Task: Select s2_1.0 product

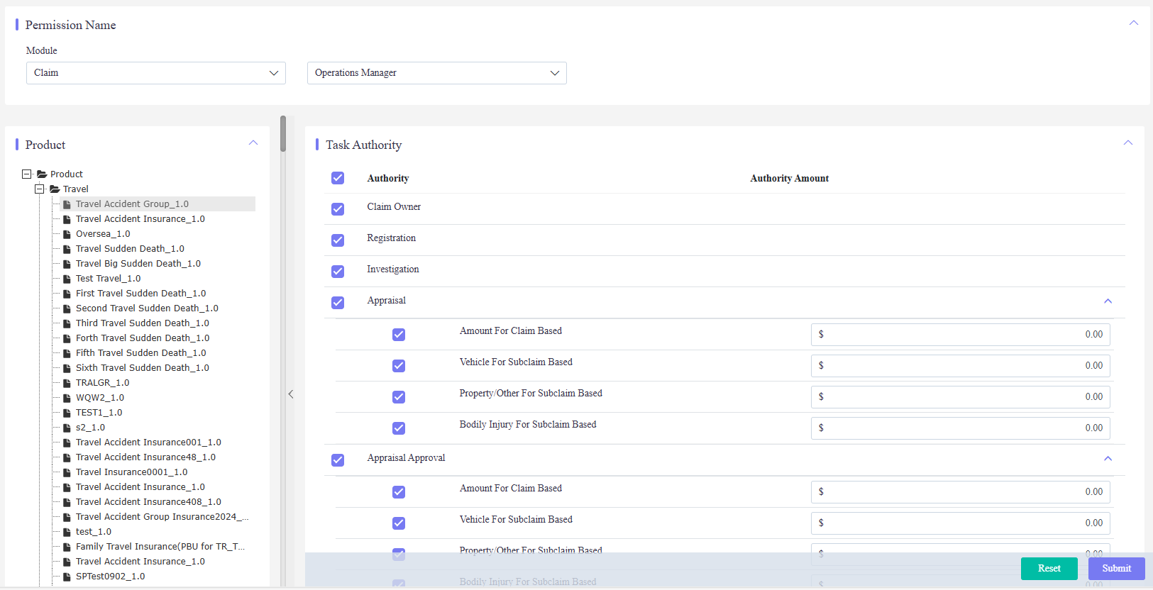Action: point(90,428)
